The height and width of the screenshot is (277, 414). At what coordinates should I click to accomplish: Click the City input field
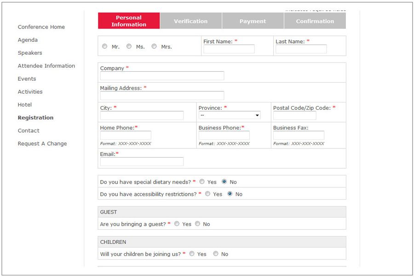tap(142, 115)
